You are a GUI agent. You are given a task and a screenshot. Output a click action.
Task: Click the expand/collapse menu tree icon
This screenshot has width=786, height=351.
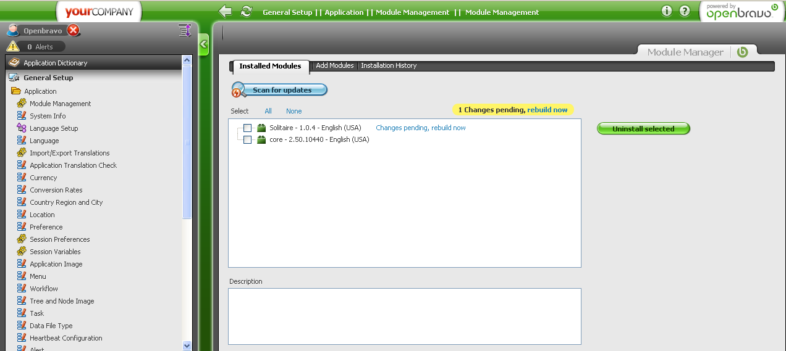tap(184, 30)
